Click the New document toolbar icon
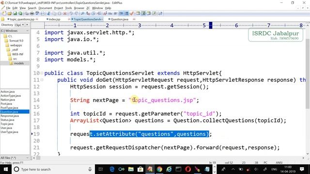 point(4,14)
